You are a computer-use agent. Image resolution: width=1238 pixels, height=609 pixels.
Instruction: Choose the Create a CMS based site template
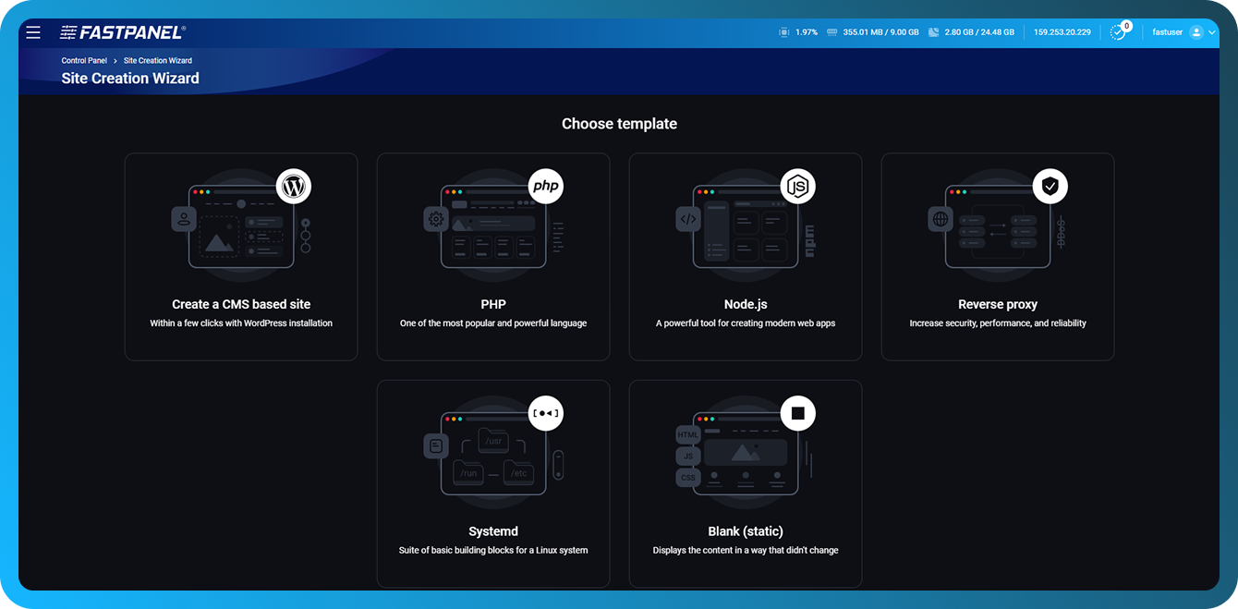(x=241, y=256)
